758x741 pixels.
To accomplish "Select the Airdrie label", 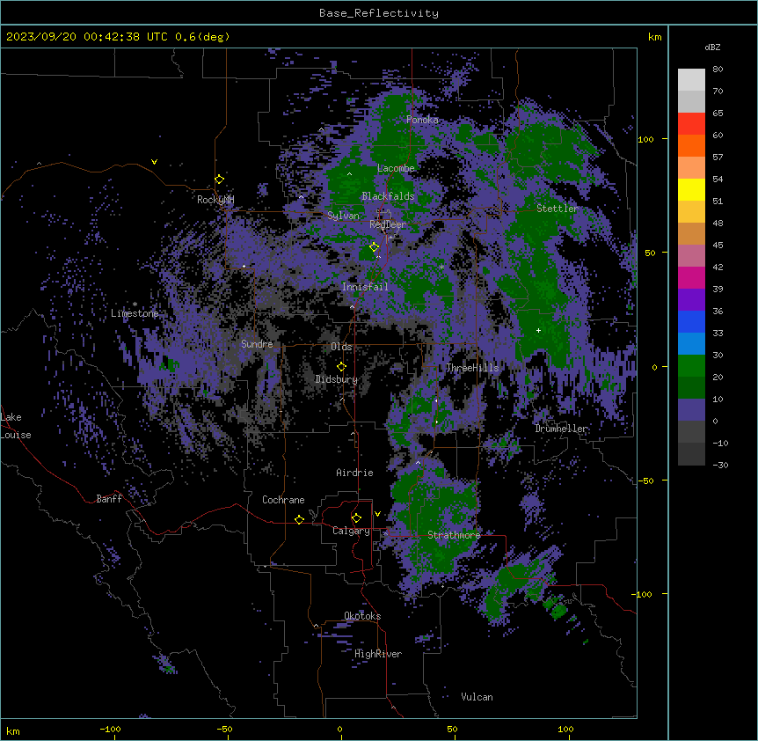I will 355,473.
